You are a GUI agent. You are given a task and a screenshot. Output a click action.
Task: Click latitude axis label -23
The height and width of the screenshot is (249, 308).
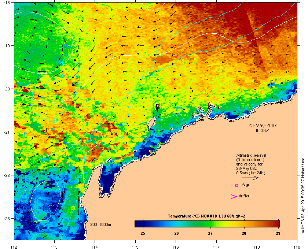(x=7, y=218)
